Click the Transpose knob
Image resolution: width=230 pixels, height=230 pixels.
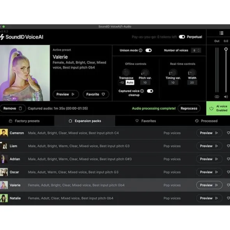click(x=126, y=73)
